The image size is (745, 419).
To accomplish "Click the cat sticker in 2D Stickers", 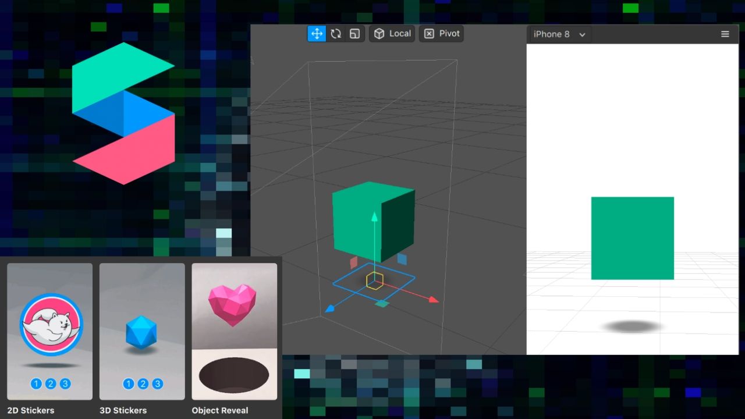I will point(51,325).
